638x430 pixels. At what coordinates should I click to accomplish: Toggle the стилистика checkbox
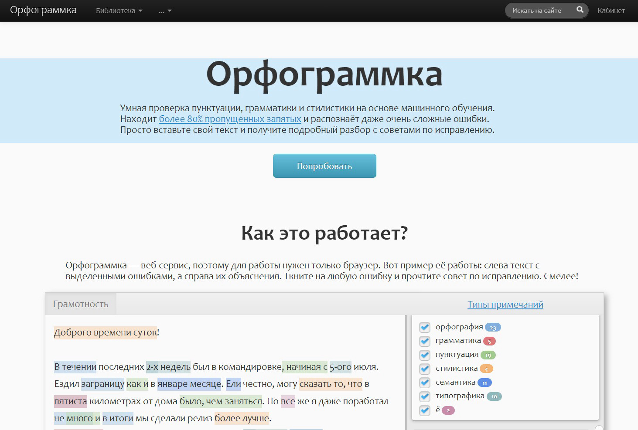tap(425, 369)
